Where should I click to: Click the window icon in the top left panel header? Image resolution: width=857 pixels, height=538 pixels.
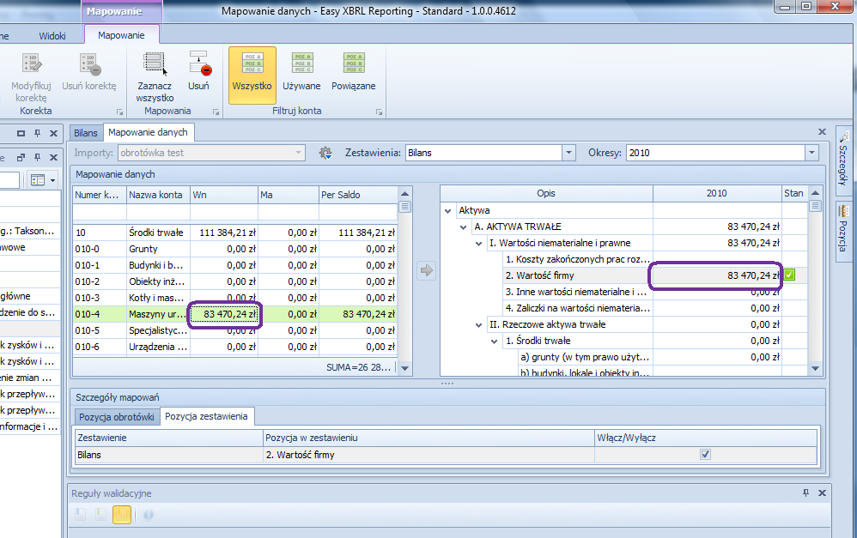pos(21,133)
